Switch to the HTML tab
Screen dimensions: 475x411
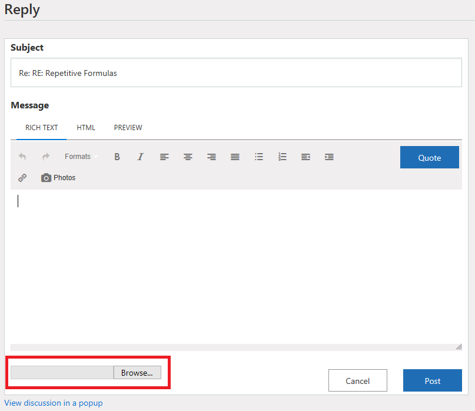tap(86, 128)
